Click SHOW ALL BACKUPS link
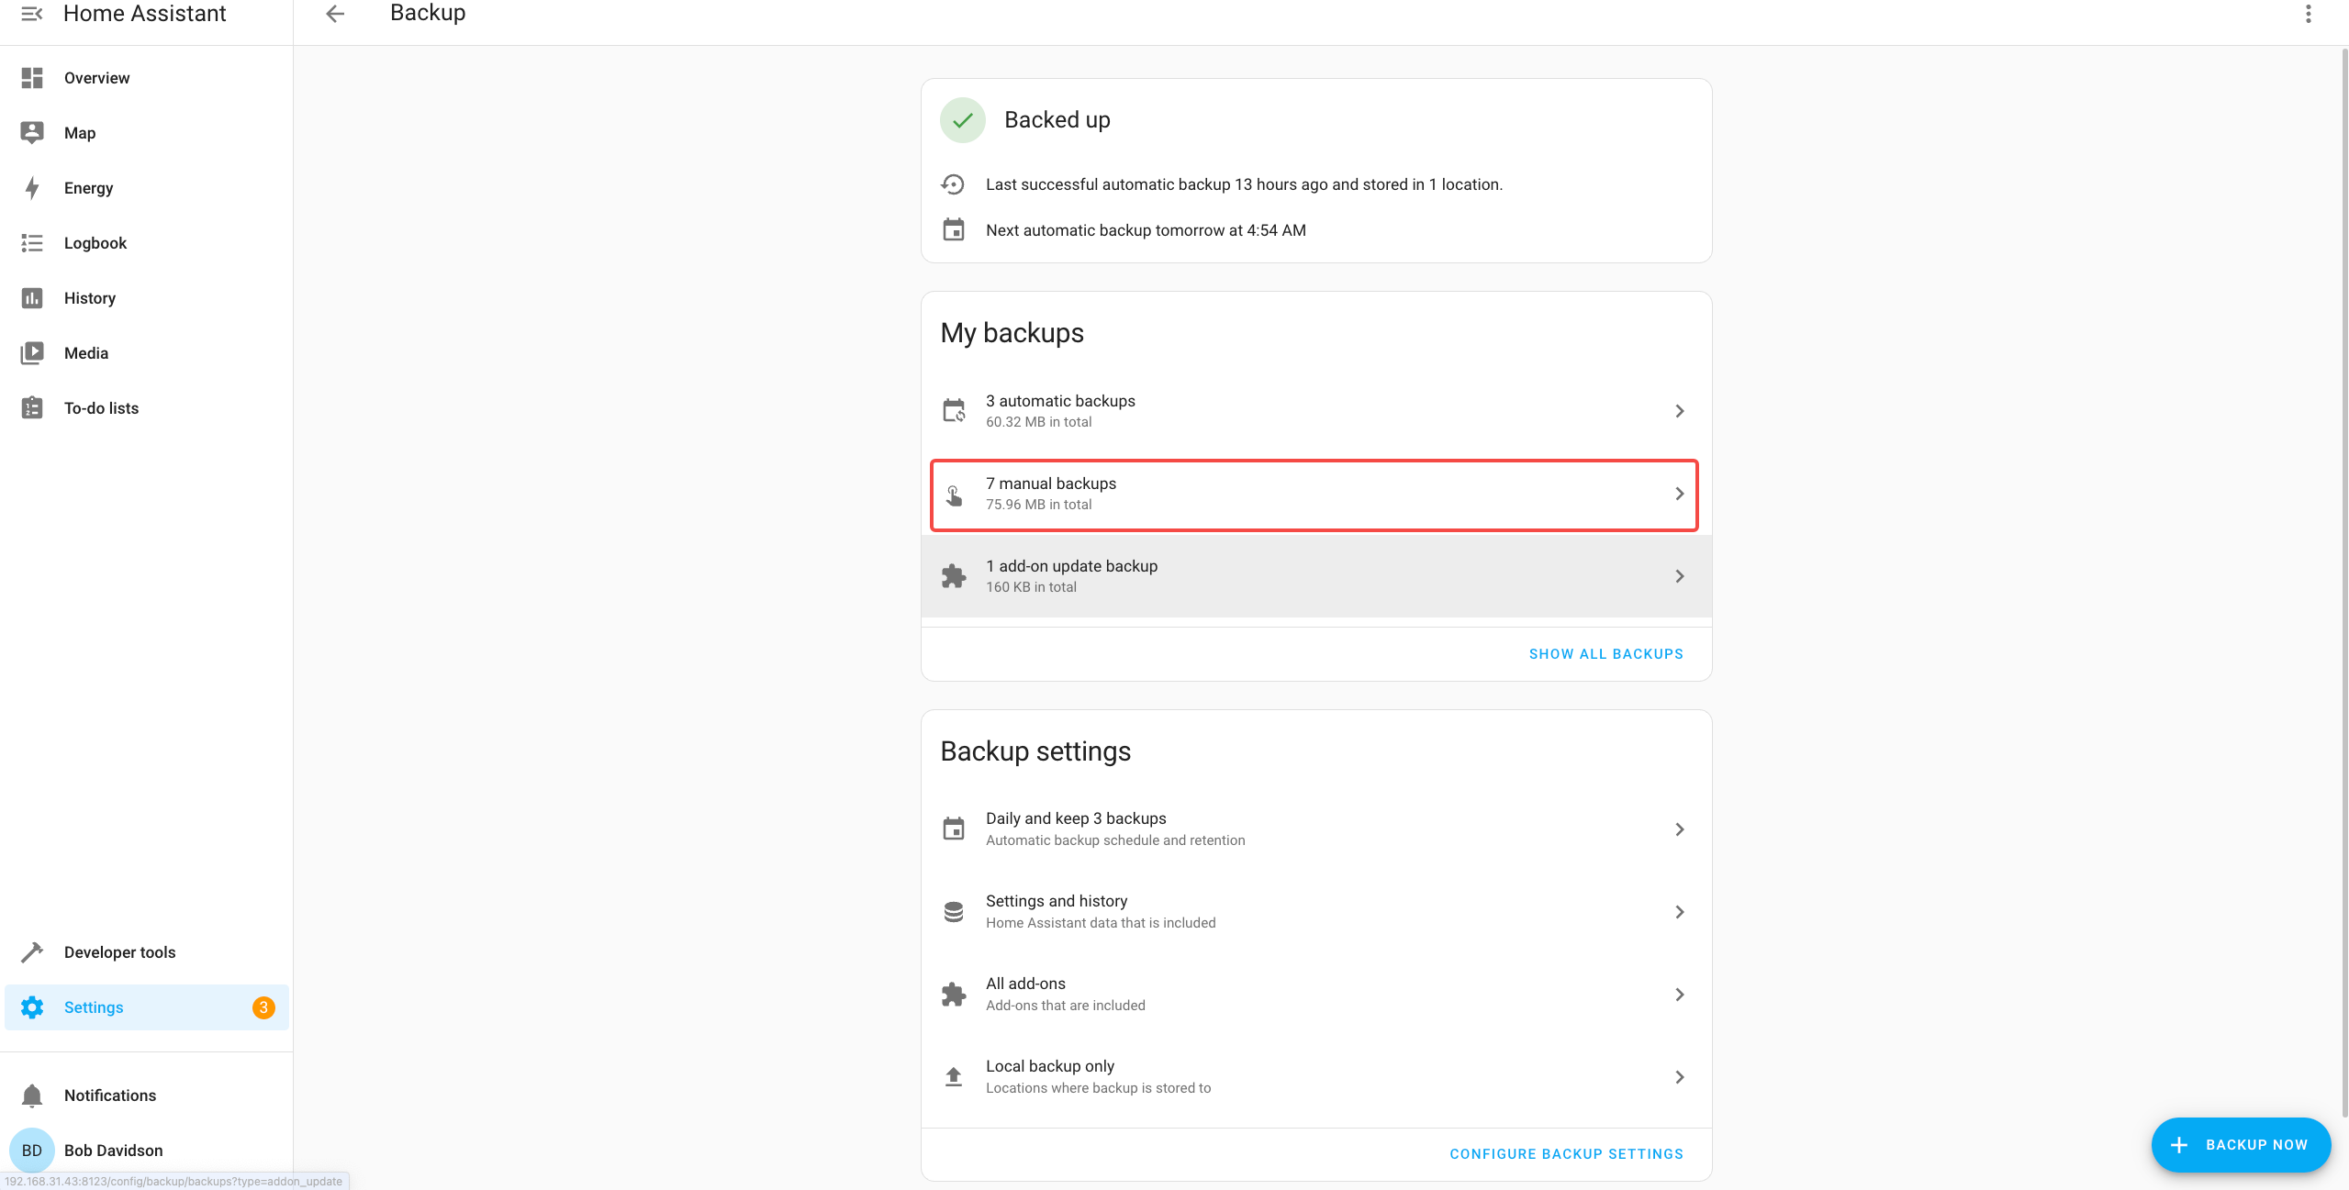This screenshot has width=2349, height=1190. coord(1605,654)
